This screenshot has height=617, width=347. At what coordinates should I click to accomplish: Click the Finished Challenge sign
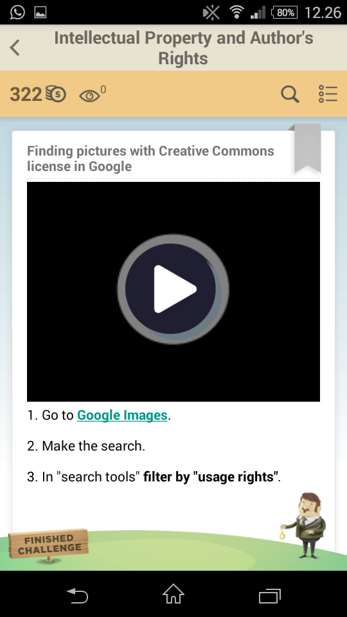coord(48,544)
